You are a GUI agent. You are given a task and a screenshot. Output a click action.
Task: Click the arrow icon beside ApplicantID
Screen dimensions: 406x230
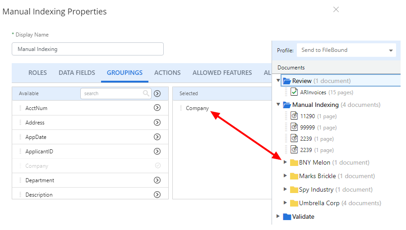157,152
